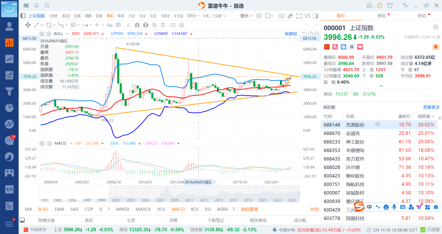Zoom in chart with plus circle

pyautogui.click(x=316, y=34)
